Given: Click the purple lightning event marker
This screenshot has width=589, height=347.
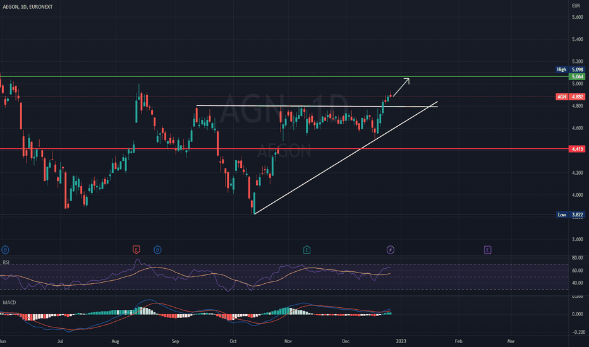Looking at the screenshot, I should pyautogui.click(x=391, y=250).
